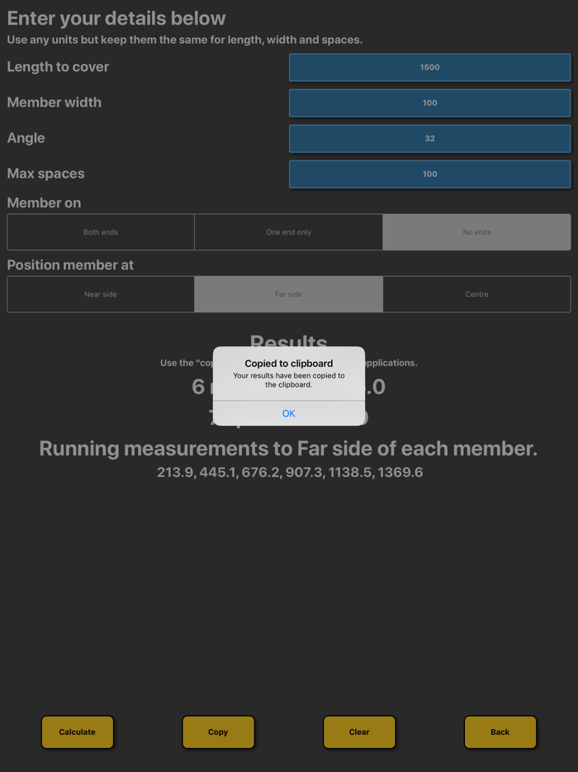Select the Far side position option
This screenshot has height=772, width=578.
288,294
